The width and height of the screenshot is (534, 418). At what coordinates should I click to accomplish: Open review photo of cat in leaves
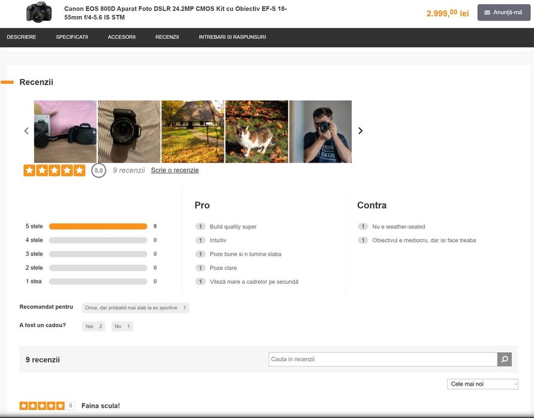tap(257, 132)
